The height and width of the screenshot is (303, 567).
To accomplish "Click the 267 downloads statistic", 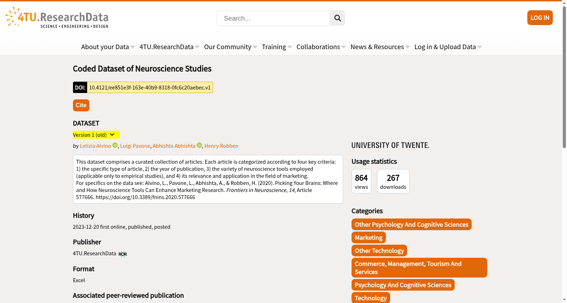I will (393, 181).
